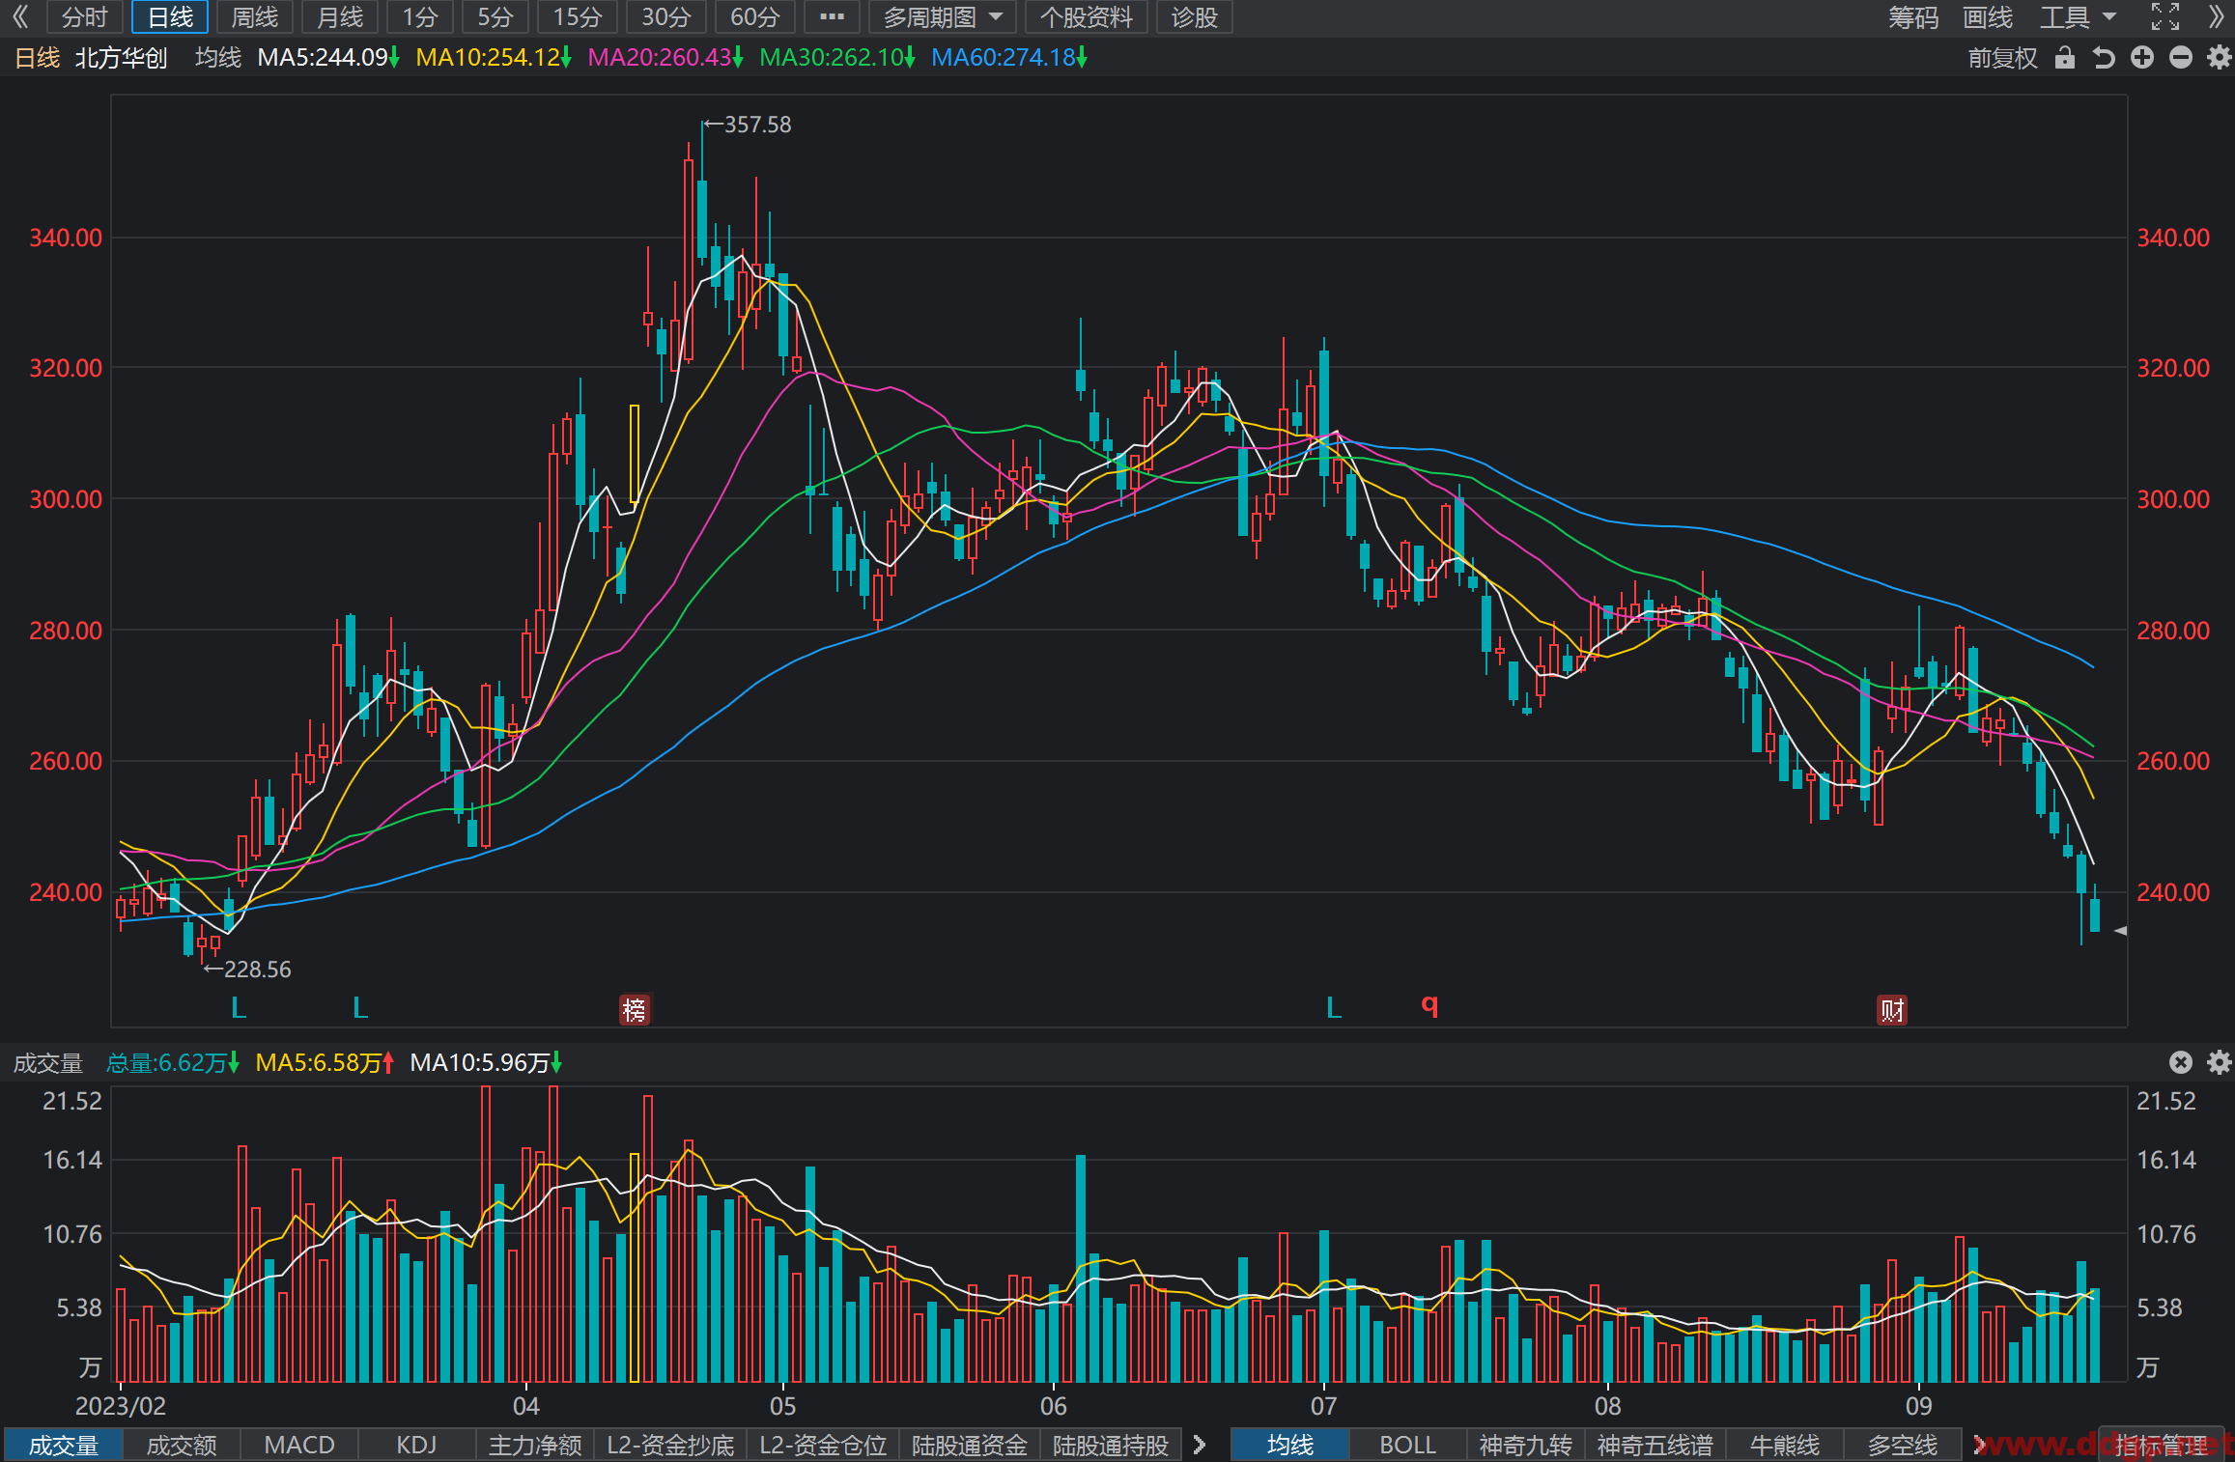Select the BOLL overlay tab

1407,1445
